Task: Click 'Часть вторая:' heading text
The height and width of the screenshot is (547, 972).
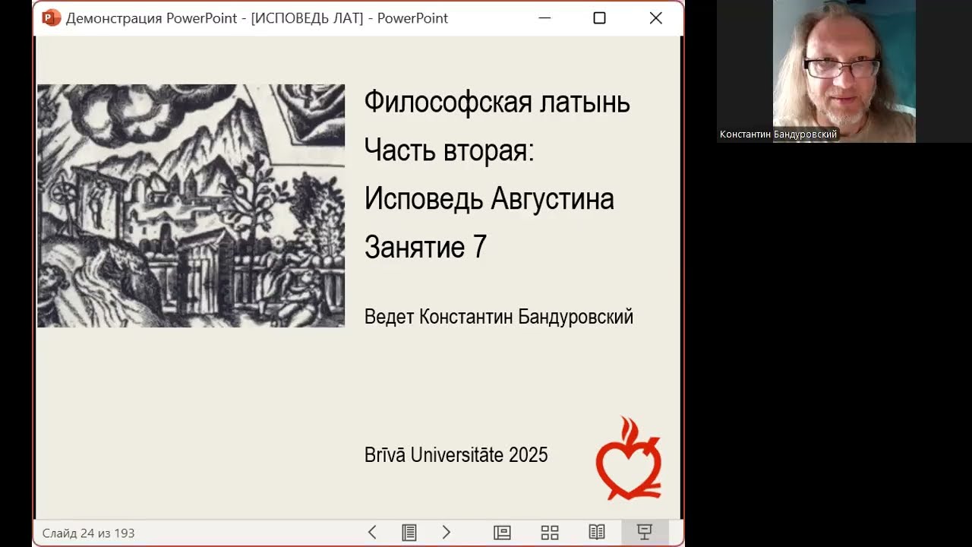Action: (450, 150)
